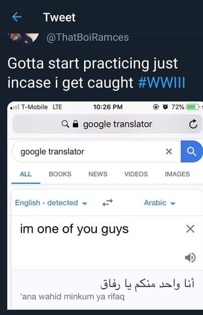
Task: Tap the user profile avatar
Action: click(x=24, y=38)
